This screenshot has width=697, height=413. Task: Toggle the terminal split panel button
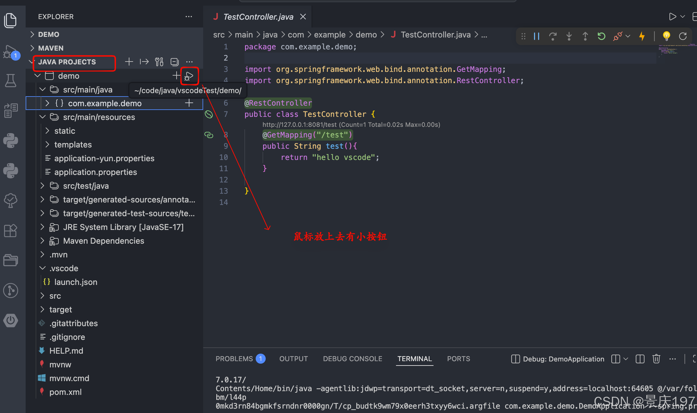pyautogui.click(x=640, y=359)
